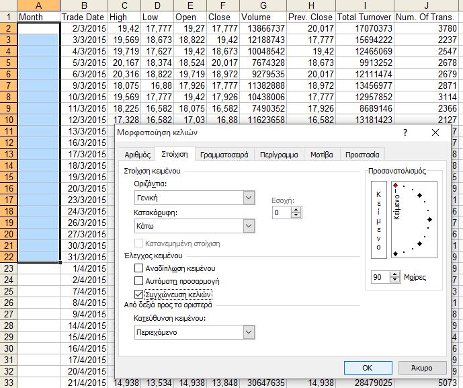Viewport: 463px width, 388px height.
Task: Select the transactions cell 3780
Action: (428, 28)
